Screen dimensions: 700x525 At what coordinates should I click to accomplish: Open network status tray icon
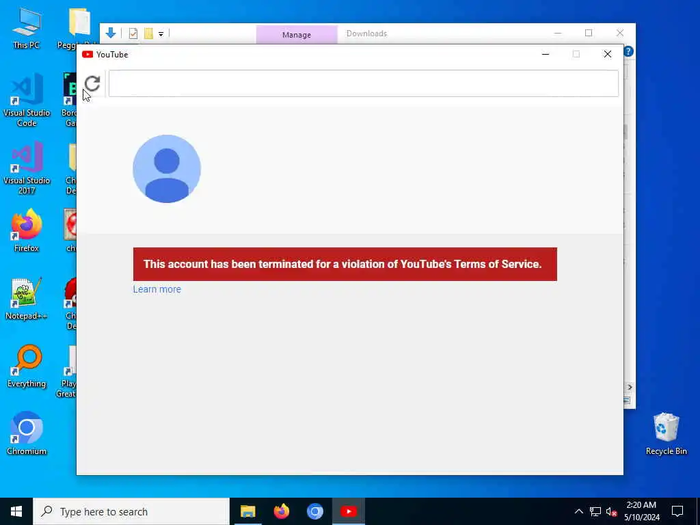[x=595, y=511]
